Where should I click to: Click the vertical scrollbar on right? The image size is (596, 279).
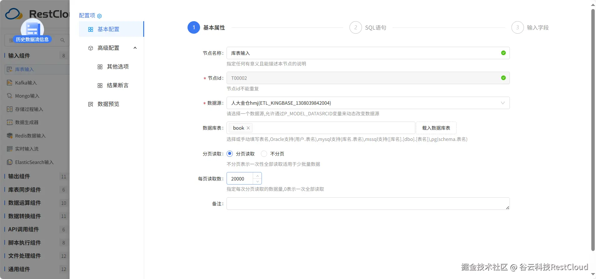pos(593,129)
